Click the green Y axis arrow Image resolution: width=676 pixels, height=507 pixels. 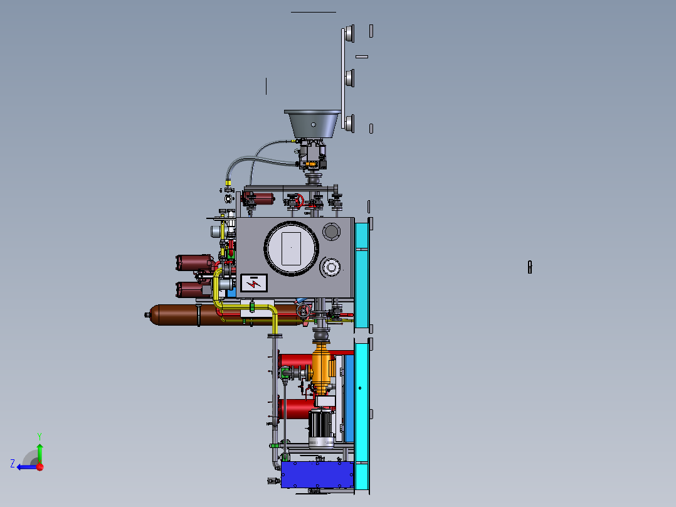coord(40,453)
